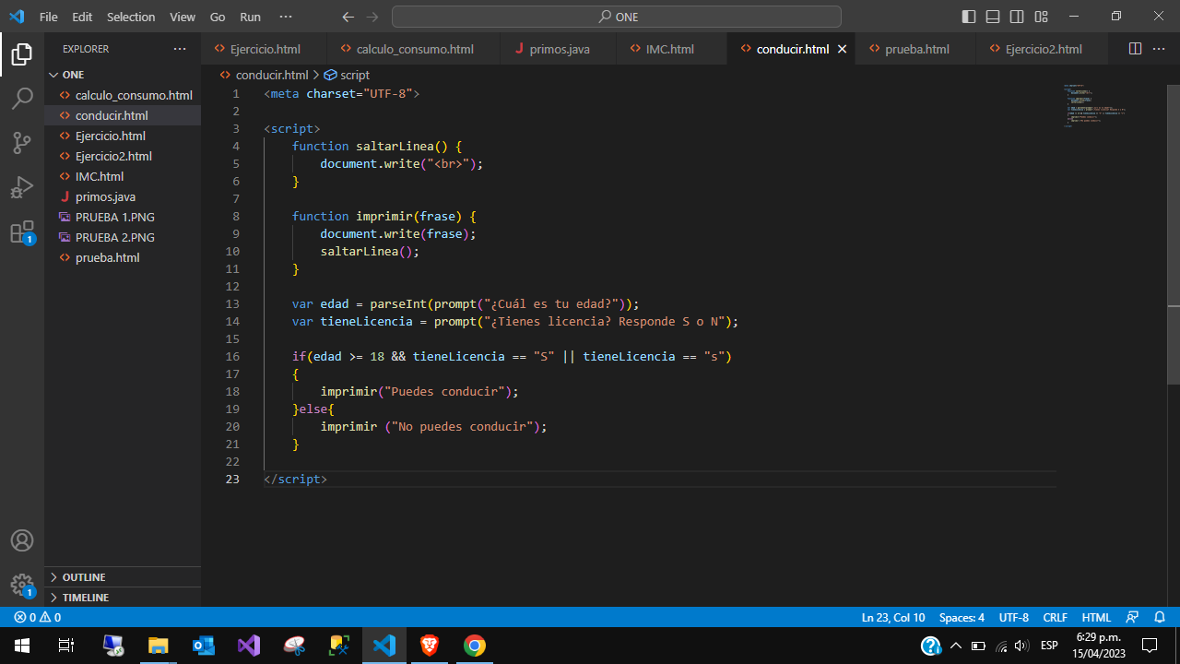
Task: Change indentation via Spaces: 4
Action: [962, 617]
